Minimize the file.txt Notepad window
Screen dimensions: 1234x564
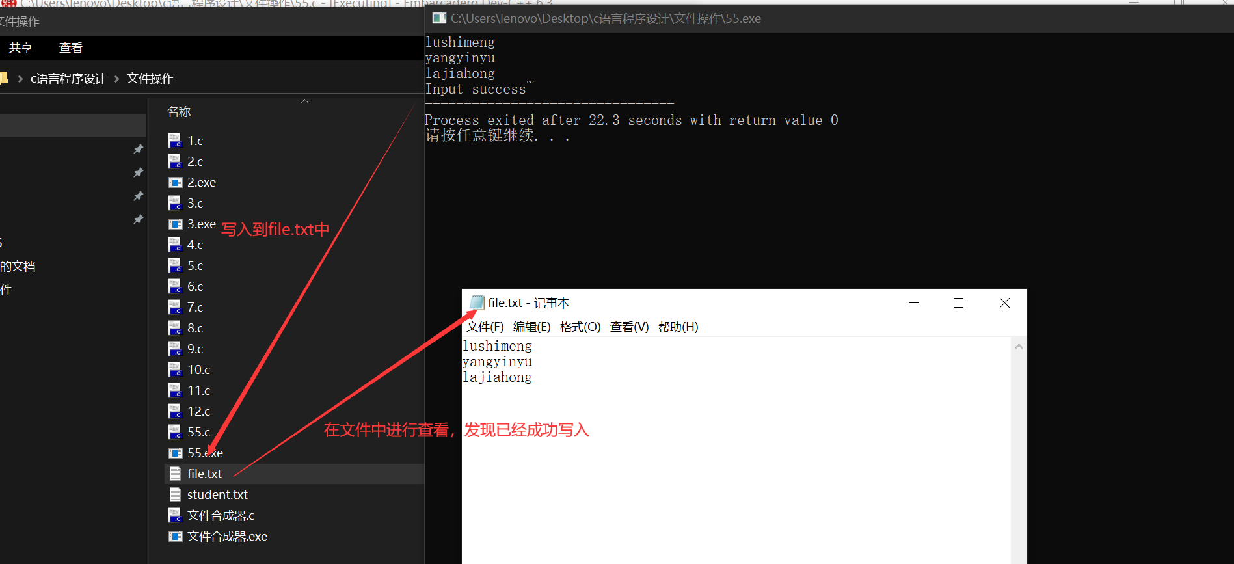(x=913, y=302)
